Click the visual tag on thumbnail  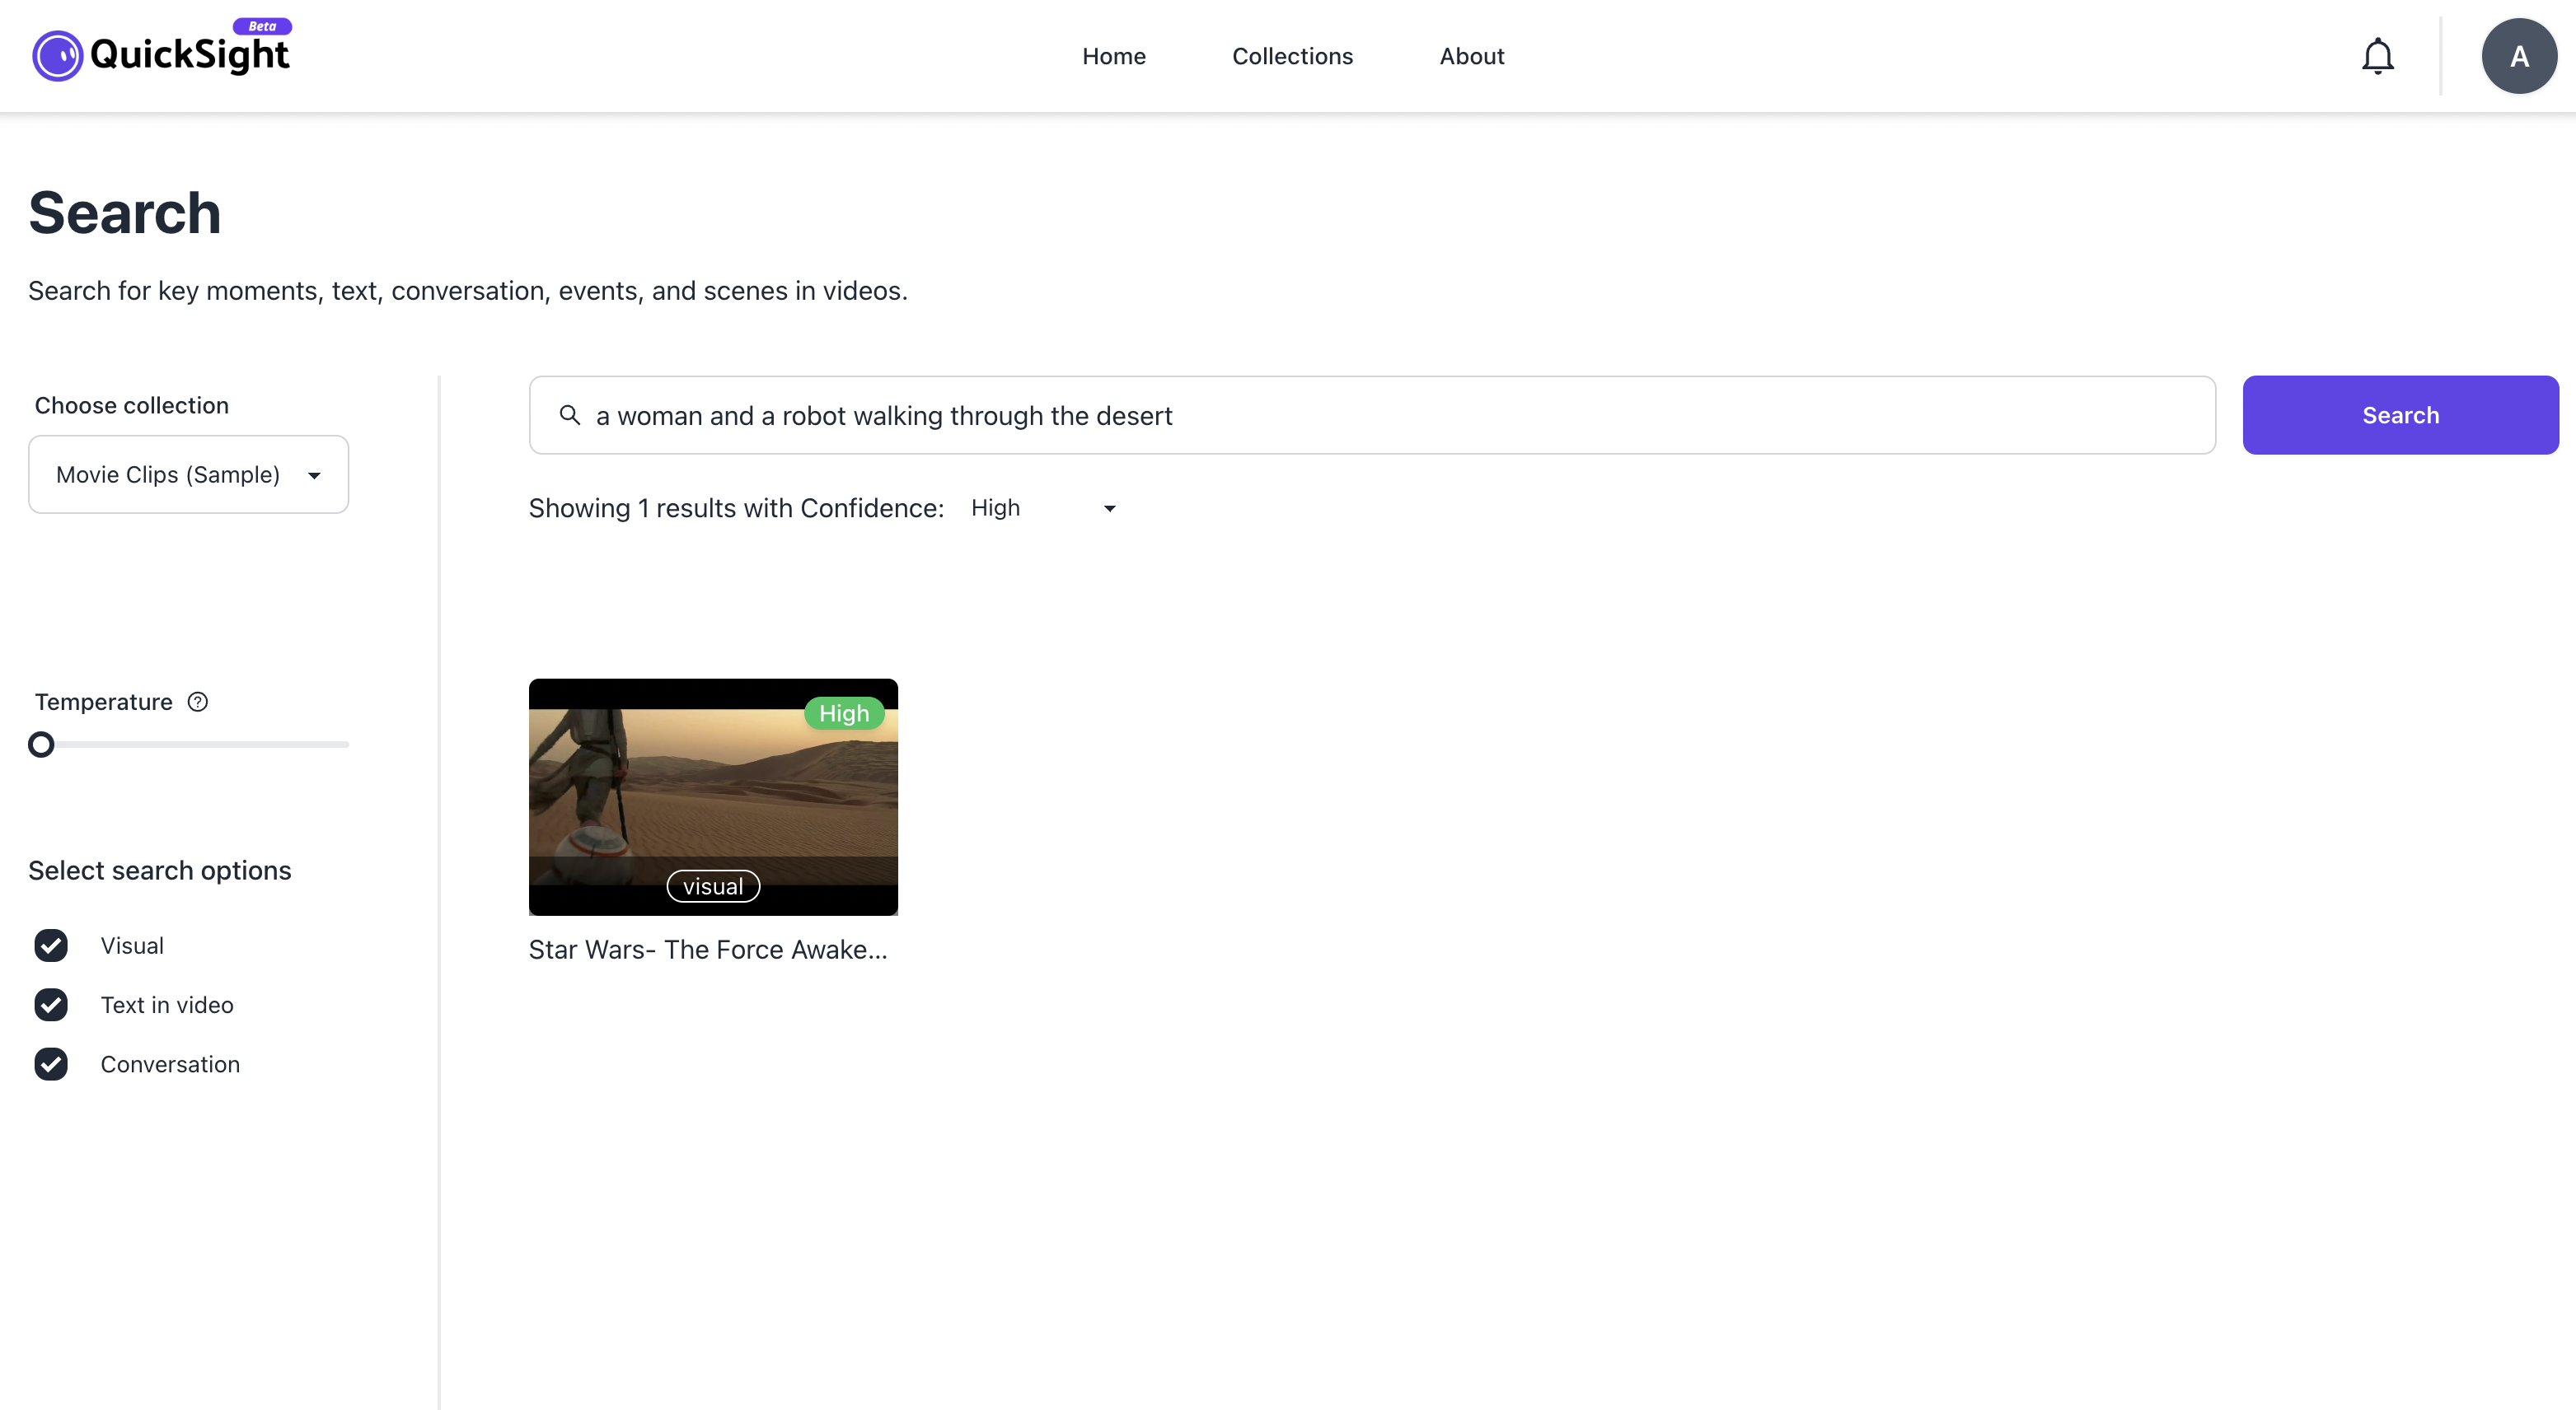point(713,886)
